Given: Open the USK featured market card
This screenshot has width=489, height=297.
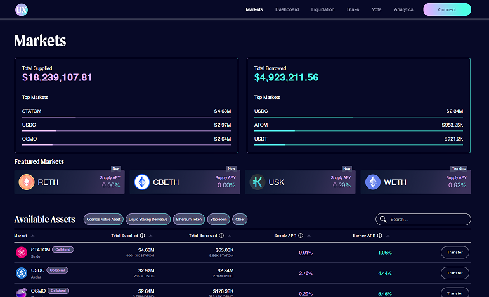Looking at the screenshot, I should 301,182.
